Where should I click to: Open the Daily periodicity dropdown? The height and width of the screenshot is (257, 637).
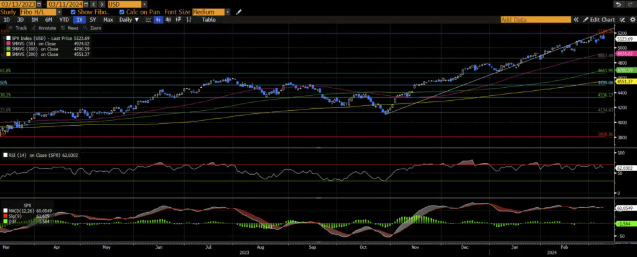[130, 20]
